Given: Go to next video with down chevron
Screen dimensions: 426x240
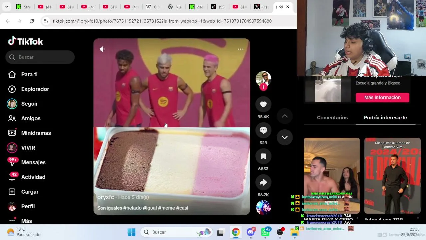Looking at the screenshot, I should click(x=285, y=137).
